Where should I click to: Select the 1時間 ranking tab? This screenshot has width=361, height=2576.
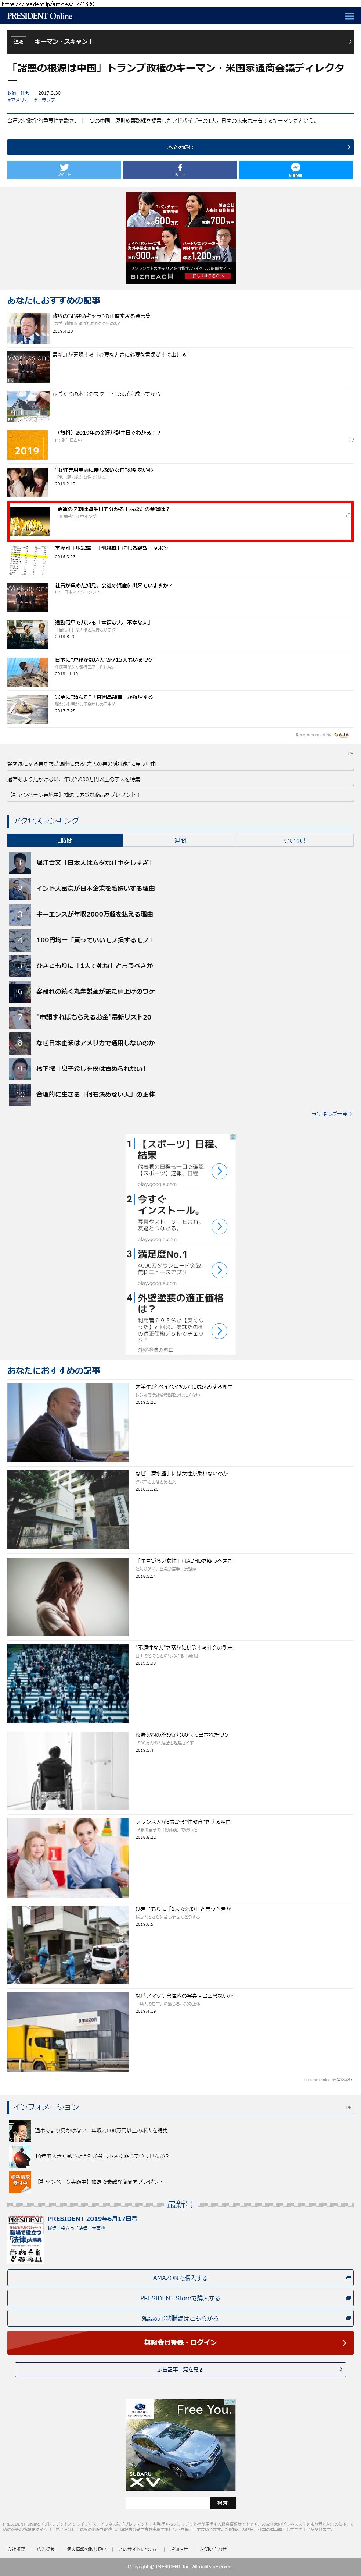click(65, 840)
